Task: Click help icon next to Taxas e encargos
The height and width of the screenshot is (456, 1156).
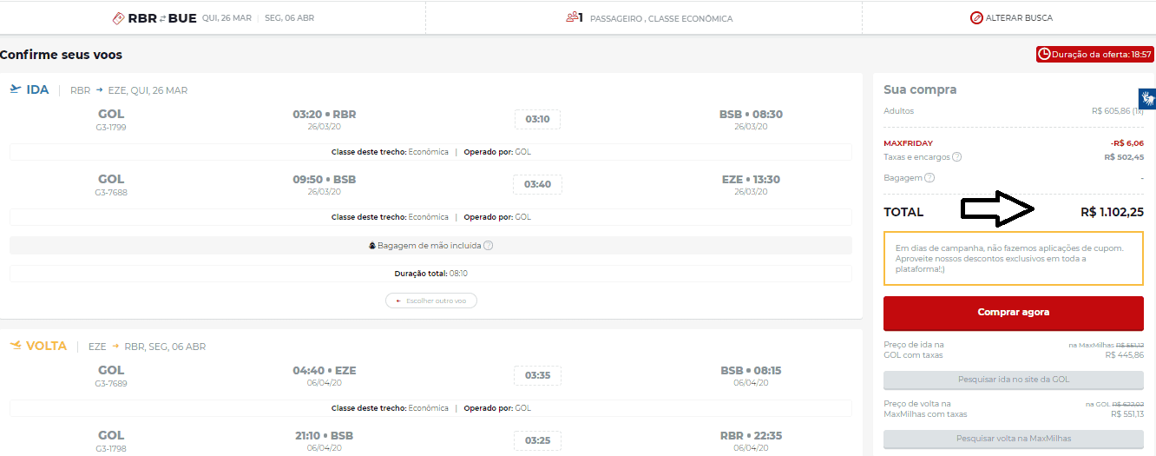Action: point(956,157)
